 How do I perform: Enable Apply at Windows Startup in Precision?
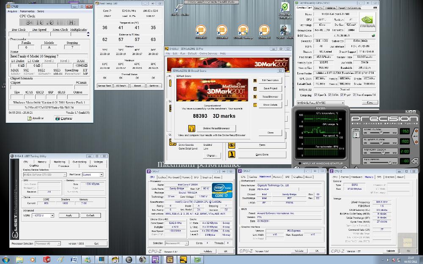coord(300,163)
